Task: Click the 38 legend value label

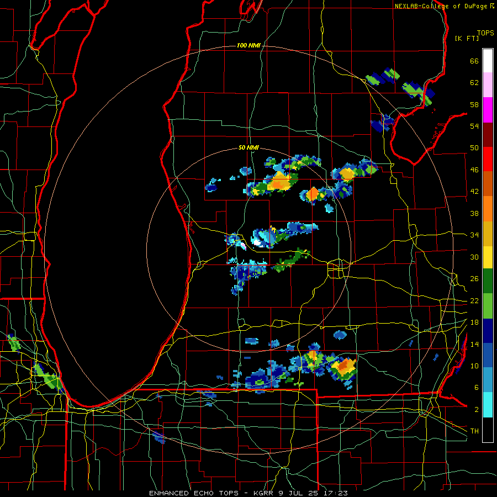Action: coord(474,213)
